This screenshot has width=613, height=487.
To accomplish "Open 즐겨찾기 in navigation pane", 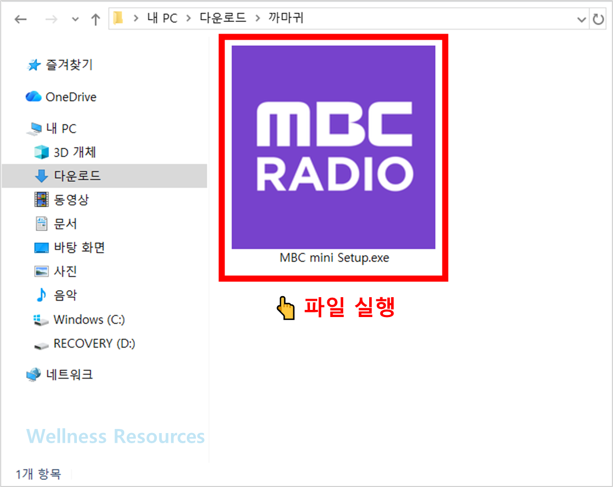I will pos(69,65).
